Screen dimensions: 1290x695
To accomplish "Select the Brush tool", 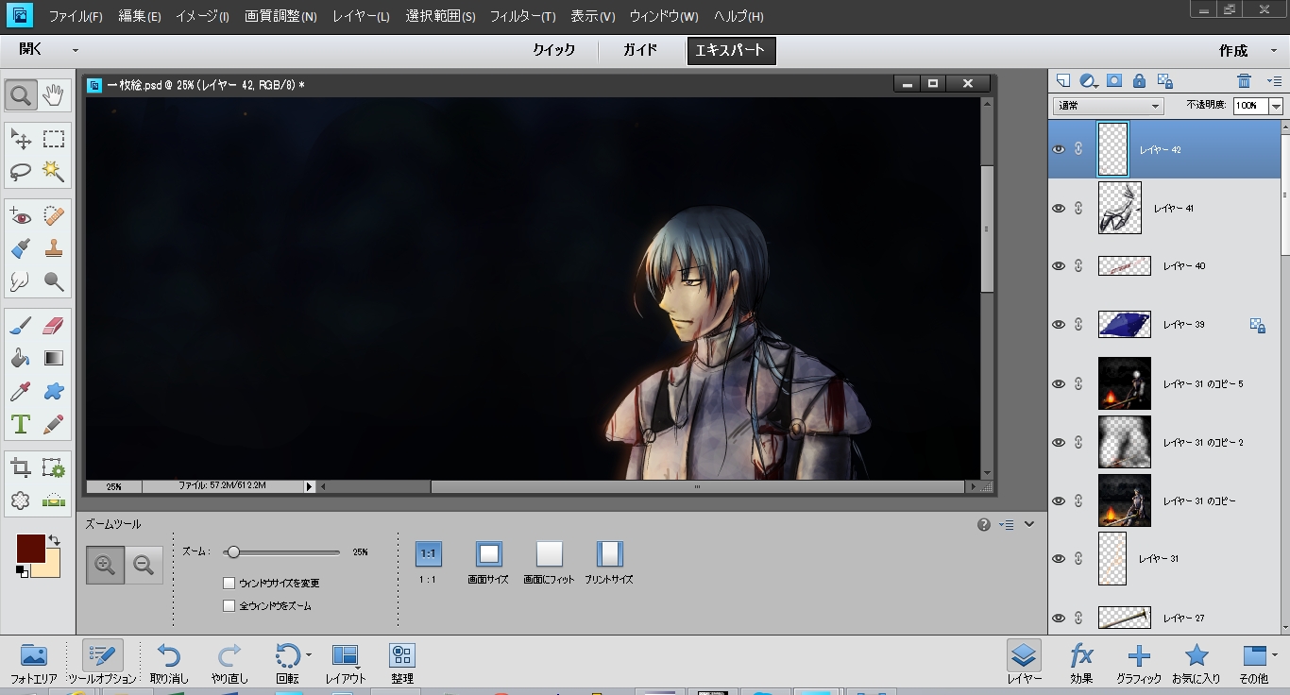I will point(21,327).
